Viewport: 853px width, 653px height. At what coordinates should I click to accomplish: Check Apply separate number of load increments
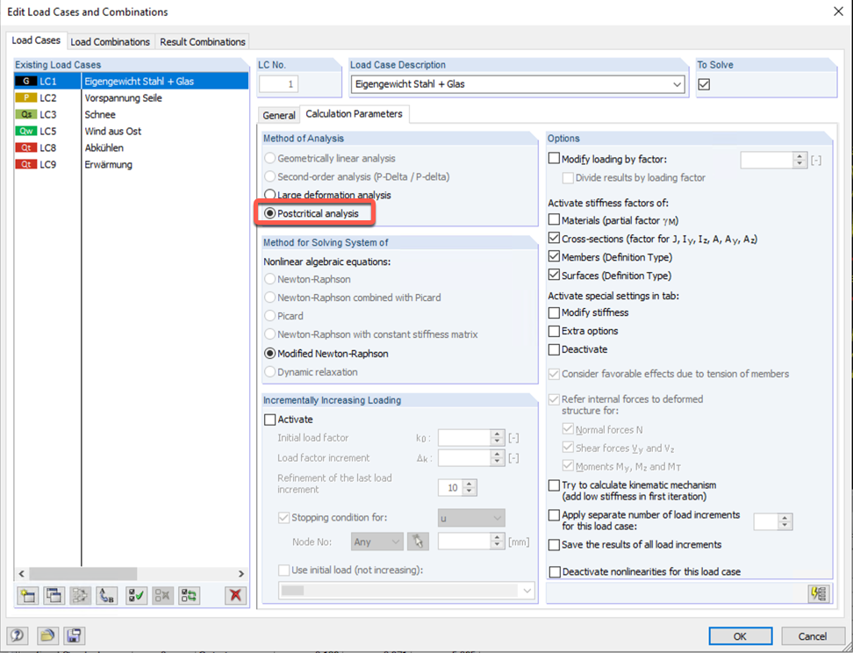point(554,515)
